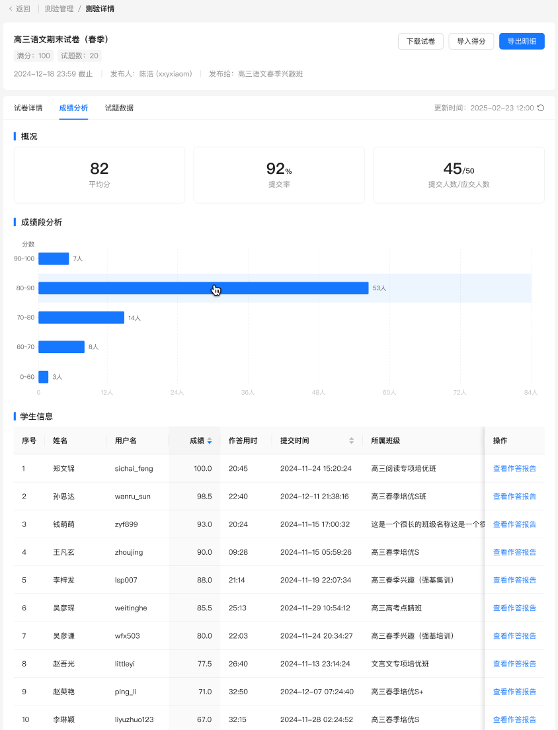View answer report for 郑文锦
Viewport: 558px width, 730px height.
[x=514, y=468]
